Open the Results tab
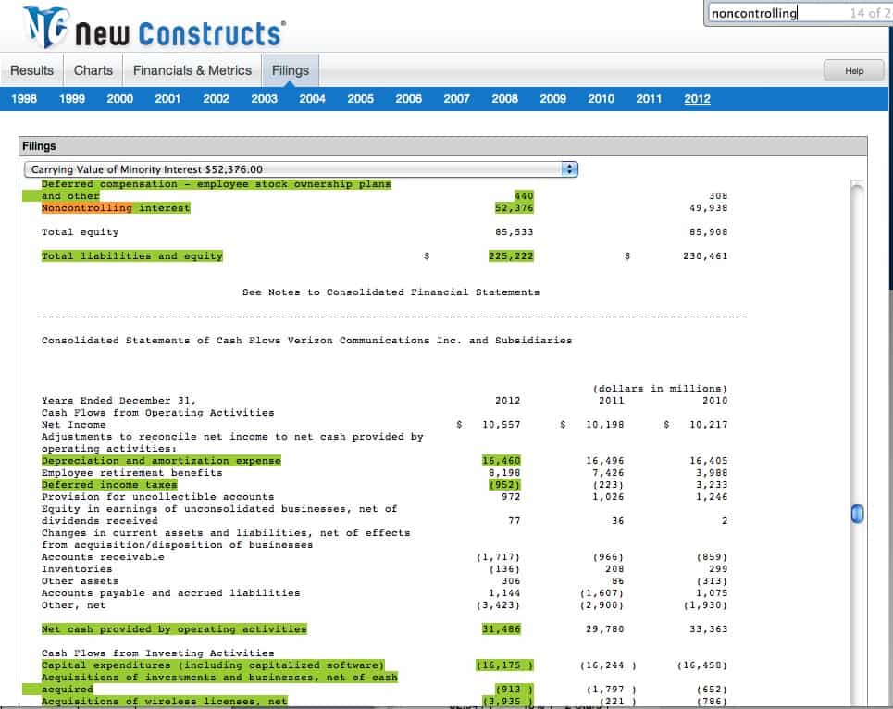This screenshot has width=893, height=709. [31, 70]
